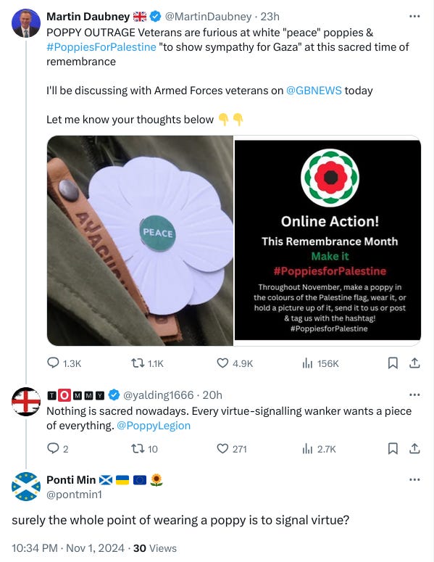Open the @GBNEWS mention link
The image size is (434, 562).
click(x=314, y=91)
